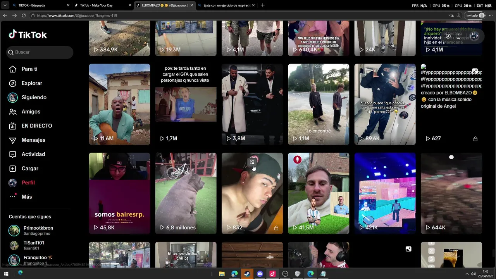Close the TIKTOK - Búsqueda tab
The image size is (496, 279).
(x=68, y=5)
